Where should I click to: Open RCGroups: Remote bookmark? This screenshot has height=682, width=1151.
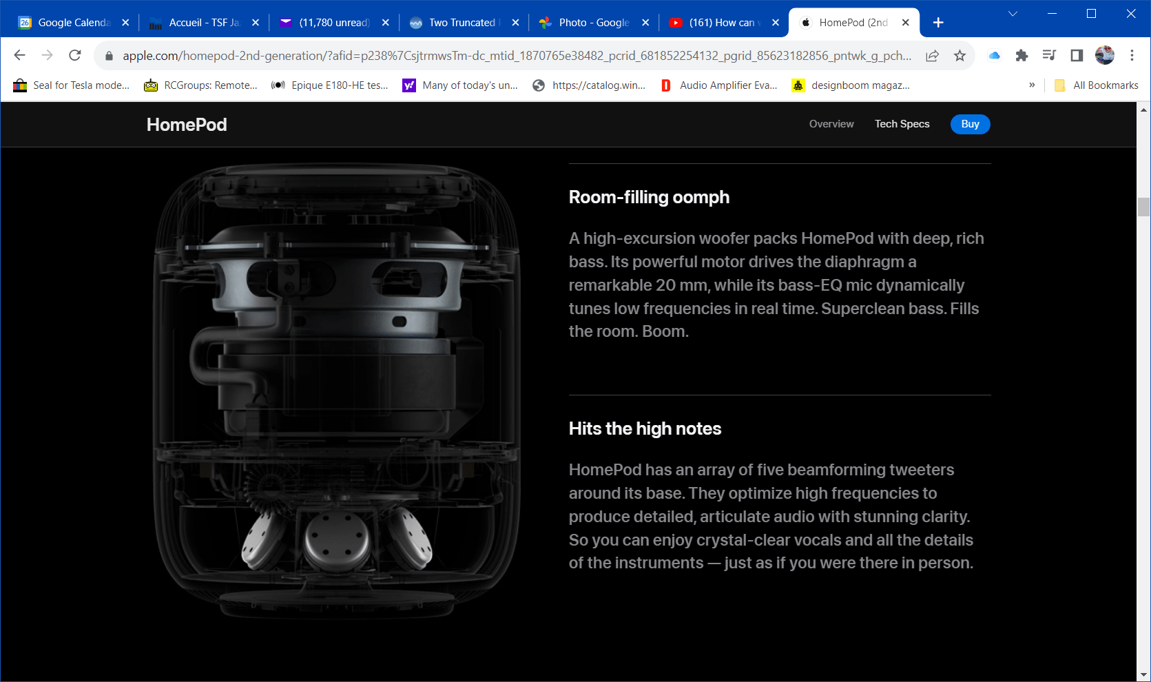(x=200, y=85)
